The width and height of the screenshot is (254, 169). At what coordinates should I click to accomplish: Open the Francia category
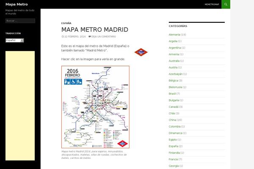tap(173, 159)
